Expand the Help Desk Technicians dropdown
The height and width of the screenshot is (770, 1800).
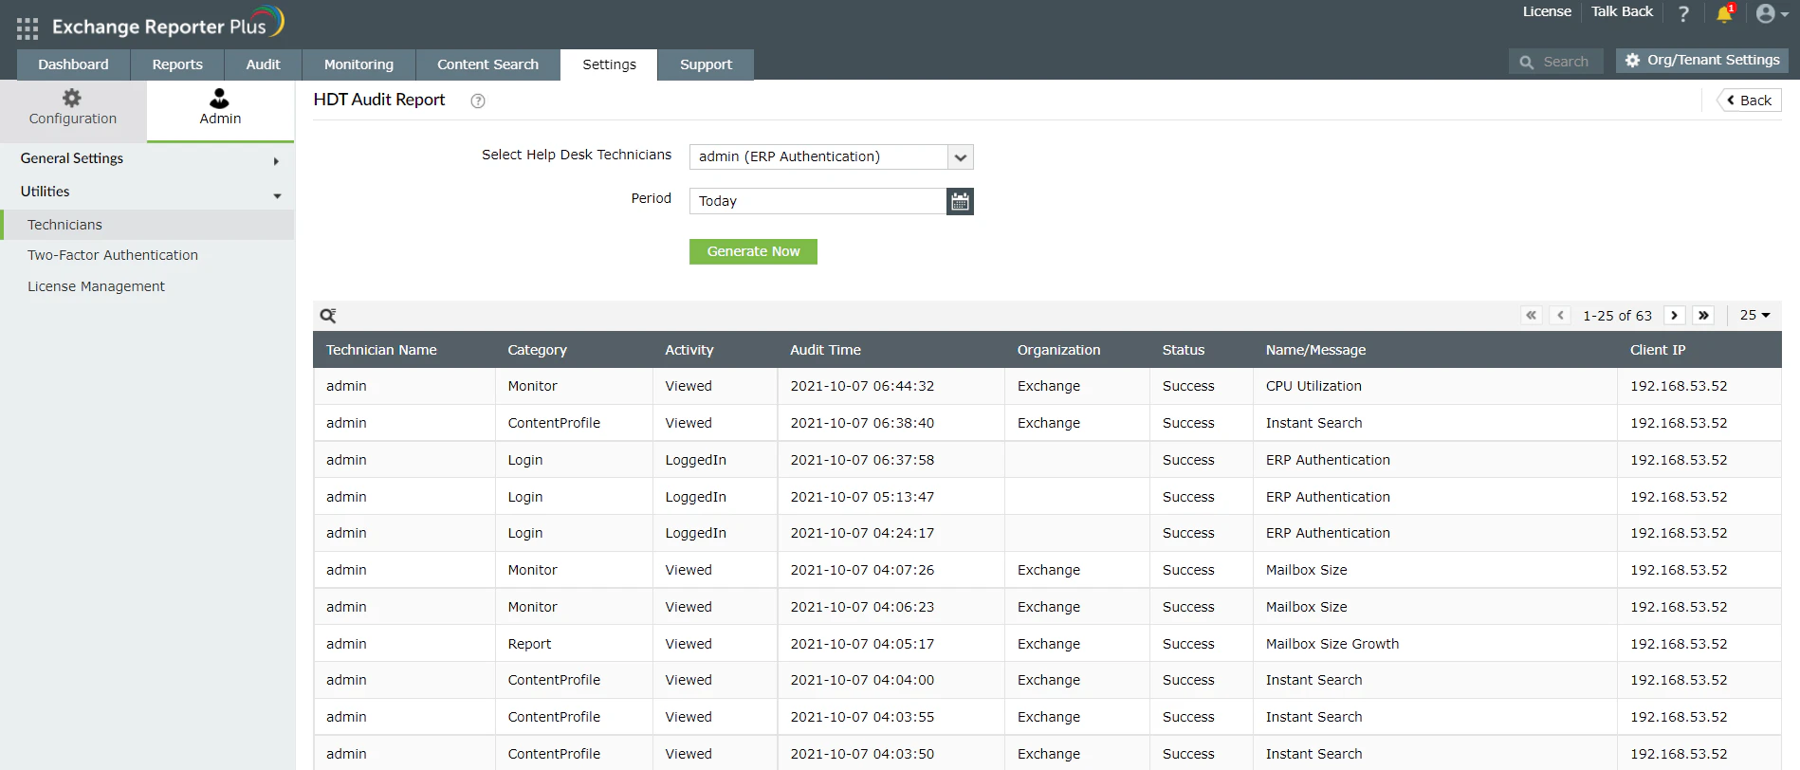coord(960,157)
